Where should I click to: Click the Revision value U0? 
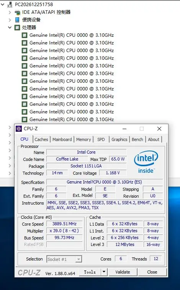153,196
